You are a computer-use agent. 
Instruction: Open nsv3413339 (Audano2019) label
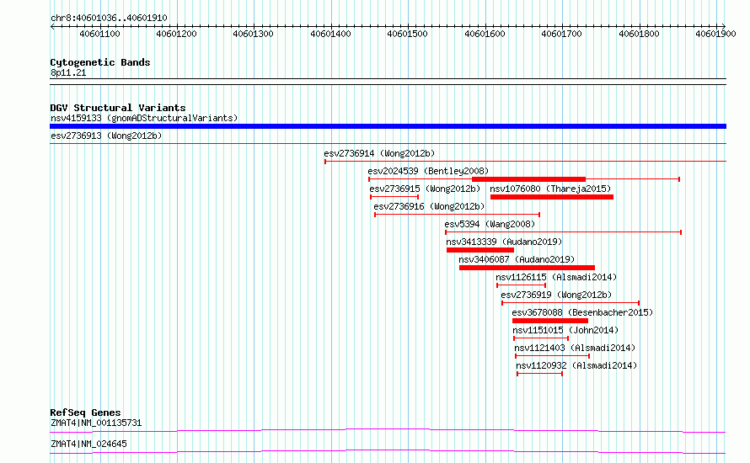[504, 242]
